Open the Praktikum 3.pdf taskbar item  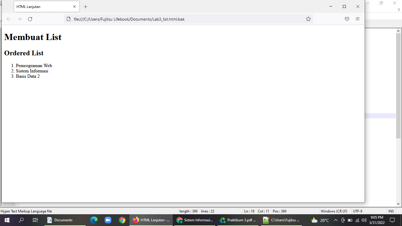pyautogui.click(x=238, y=220)
